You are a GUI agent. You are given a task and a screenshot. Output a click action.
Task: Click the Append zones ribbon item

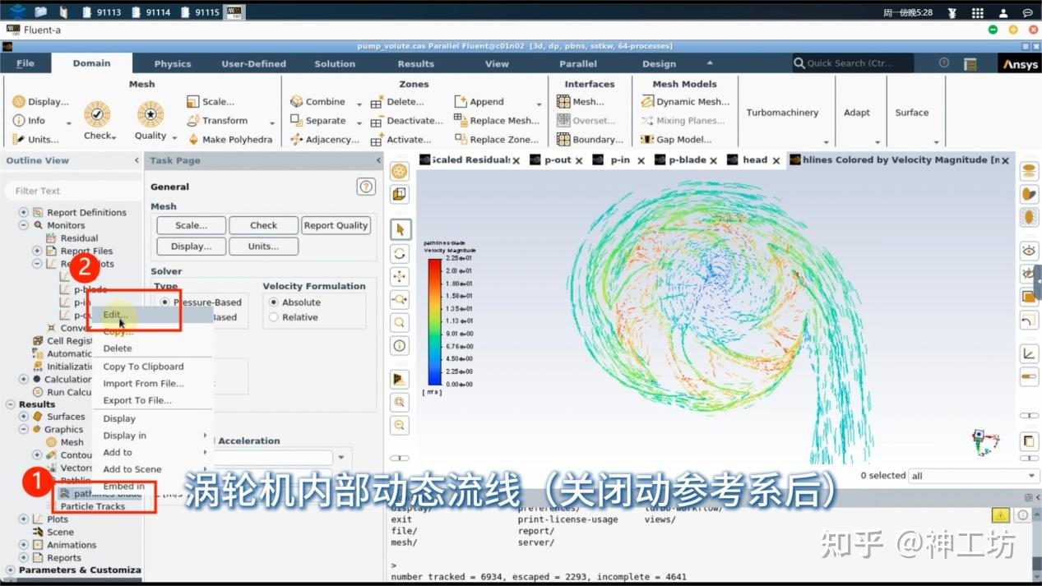(x=479, y=102)
